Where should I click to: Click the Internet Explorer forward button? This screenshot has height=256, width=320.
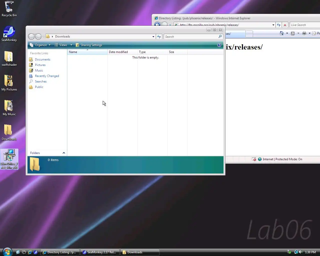tap(164, 24)
